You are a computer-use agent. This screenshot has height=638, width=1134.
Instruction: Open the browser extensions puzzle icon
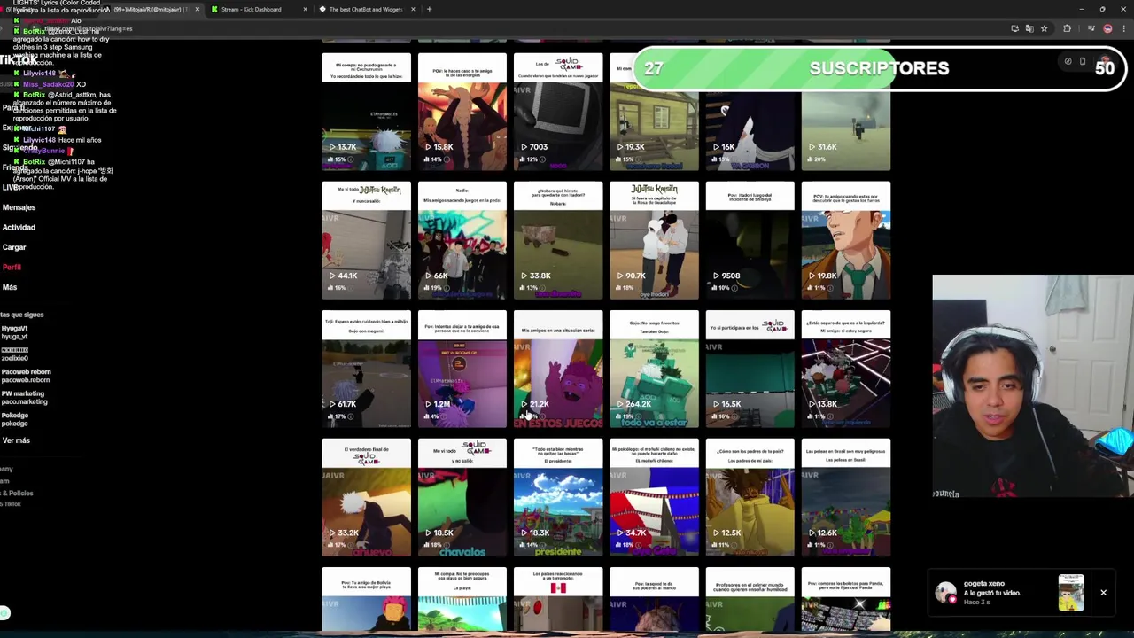tap(1067, 28)
